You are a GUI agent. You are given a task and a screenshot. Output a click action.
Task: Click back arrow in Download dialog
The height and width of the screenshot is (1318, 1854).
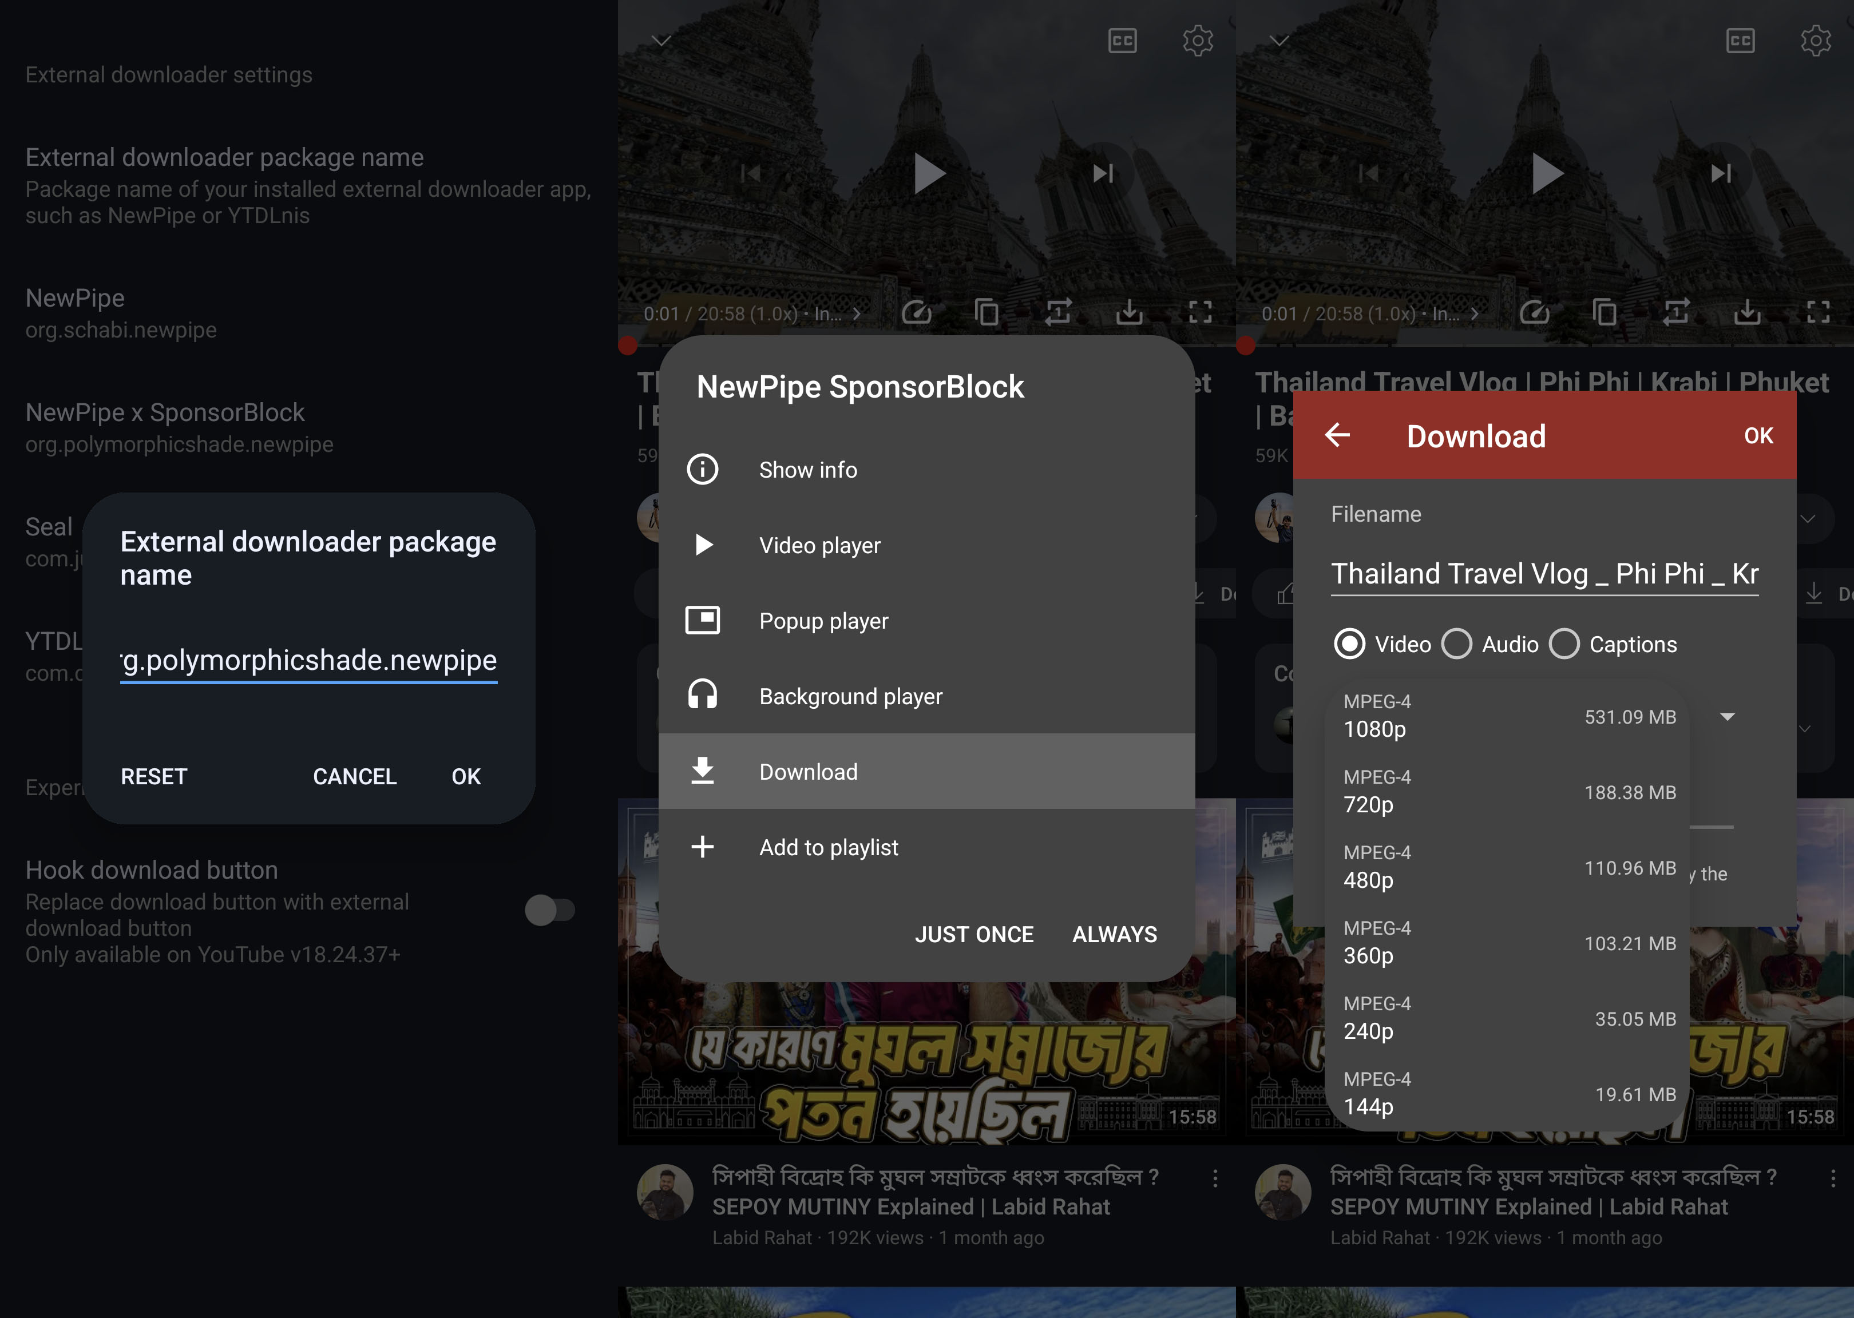click(1337, 436)
